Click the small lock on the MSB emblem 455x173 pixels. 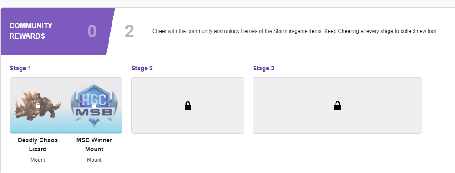(x=94, y=105)
